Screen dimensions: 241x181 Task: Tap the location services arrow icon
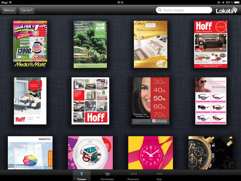223,2
